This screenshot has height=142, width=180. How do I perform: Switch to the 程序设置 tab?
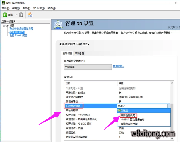point(79,54)
